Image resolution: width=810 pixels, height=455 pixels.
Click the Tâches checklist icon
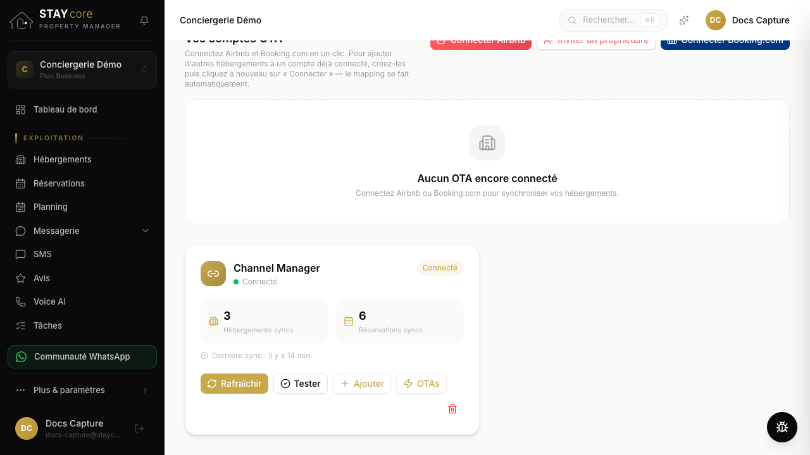point(20,325)
